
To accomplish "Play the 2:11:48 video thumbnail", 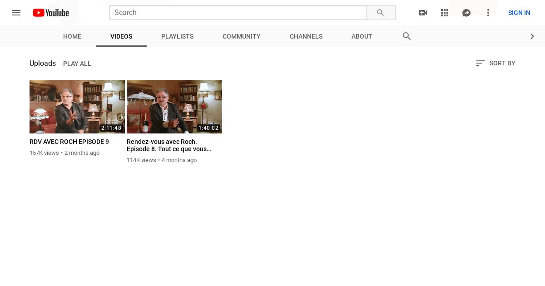I will coord(77,107).
